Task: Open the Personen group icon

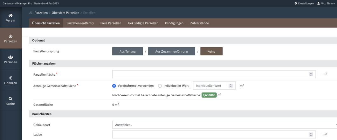Action: coord(10,57)
